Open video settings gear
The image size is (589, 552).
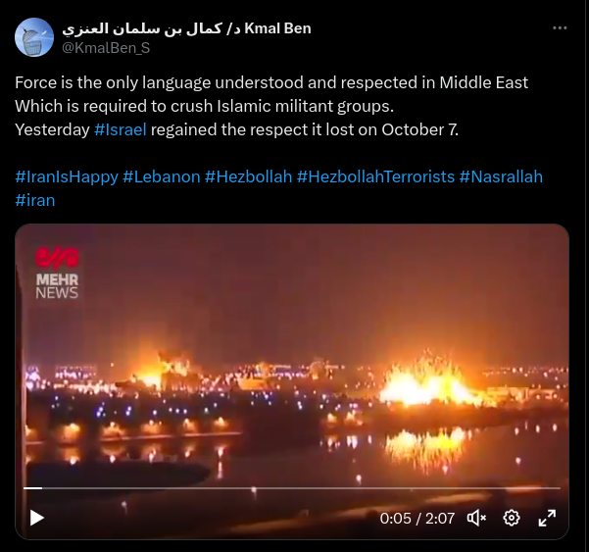[512, 519]
